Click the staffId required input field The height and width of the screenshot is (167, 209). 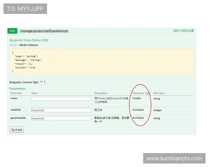(61, 110)
